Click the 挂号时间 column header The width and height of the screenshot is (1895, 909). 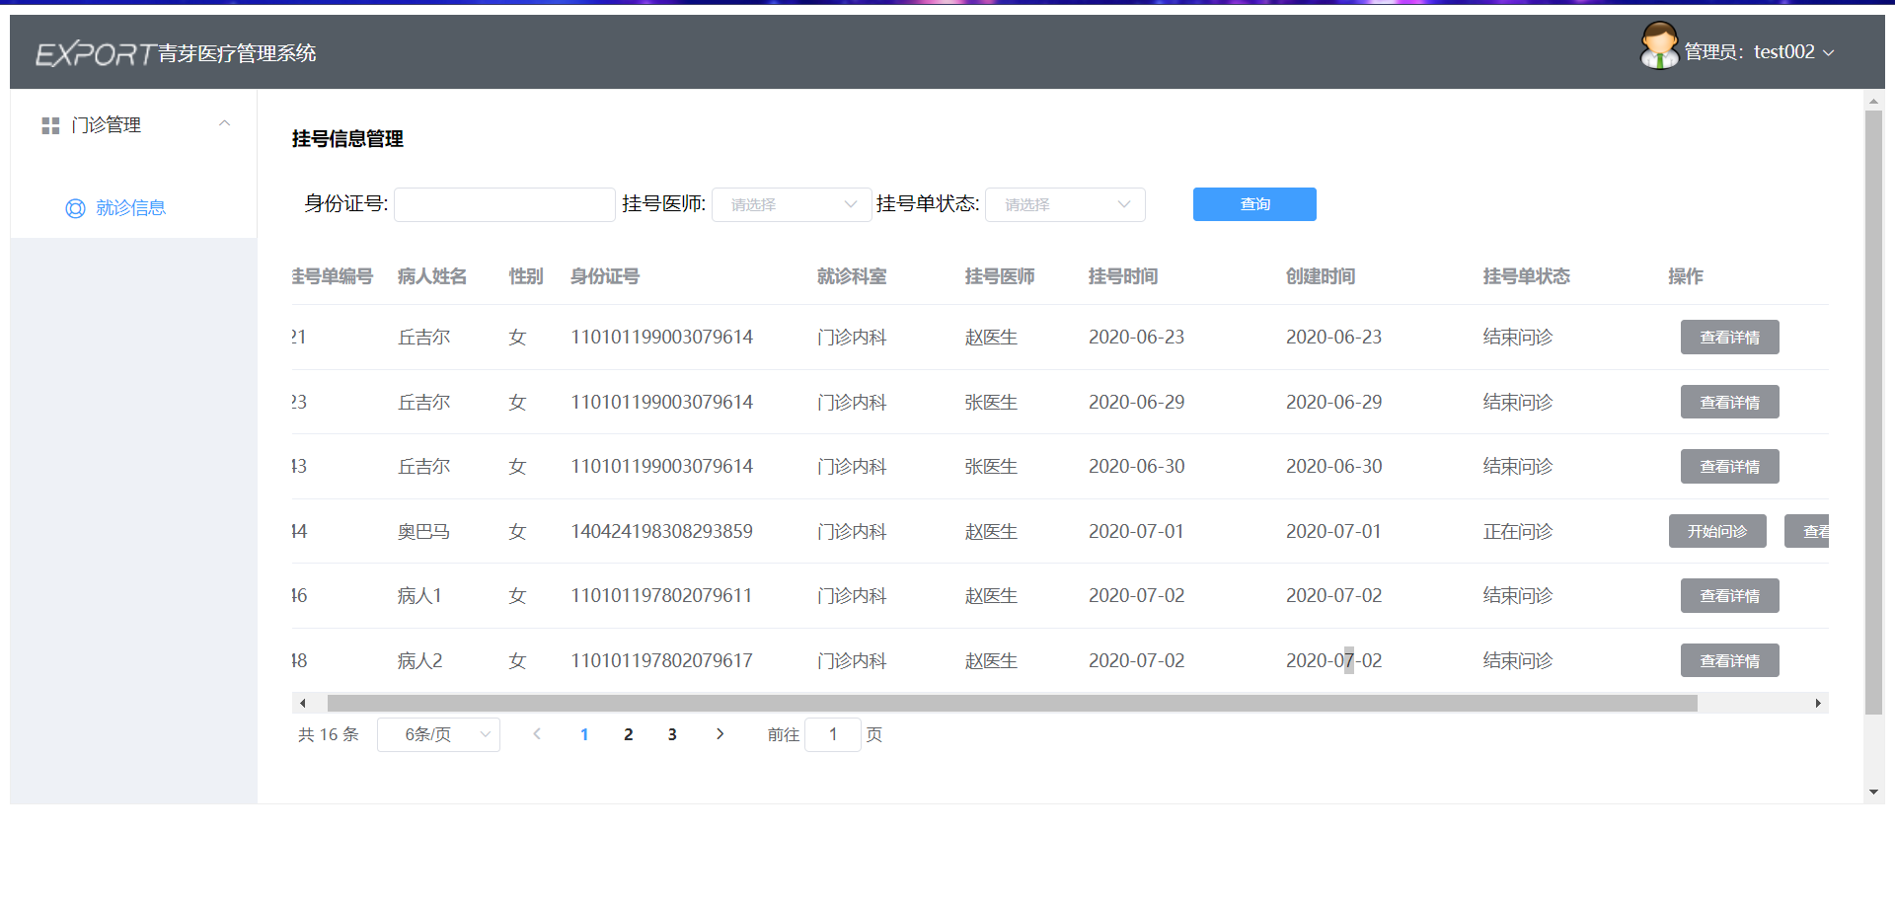click(1123, 276)
